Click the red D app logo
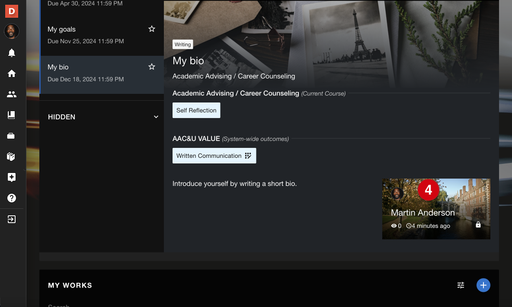Screen dimensions: 512x307 [x=11, y=11]
